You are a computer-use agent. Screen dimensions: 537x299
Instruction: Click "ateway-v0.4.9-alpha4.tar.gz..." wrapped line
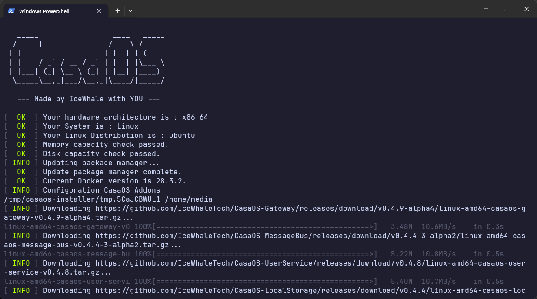[69, 218]
